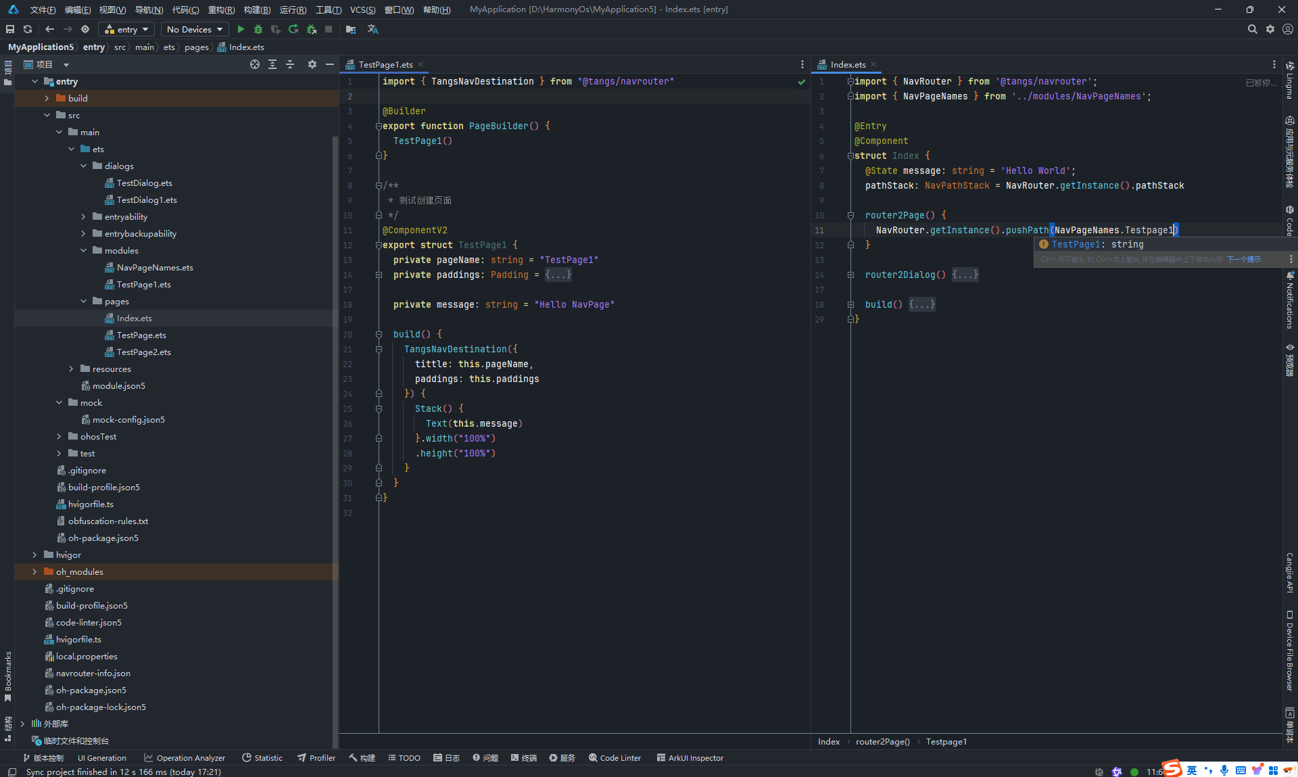Toggle fold of collapsed build() block in Index.ets
Image resolution: width=1298 pixels, height=777 pixels.
[x=851, y=304]
